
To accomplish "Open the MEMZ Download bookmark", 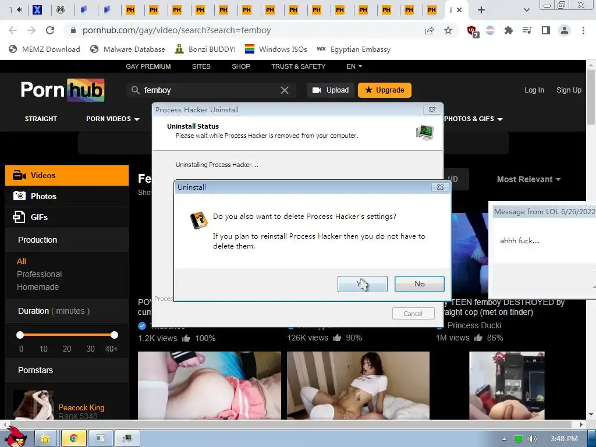I will 44,49.
